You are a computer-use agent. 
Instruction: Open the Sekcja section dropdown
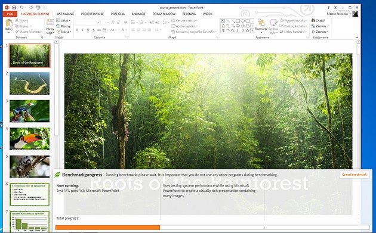(64, 32)
